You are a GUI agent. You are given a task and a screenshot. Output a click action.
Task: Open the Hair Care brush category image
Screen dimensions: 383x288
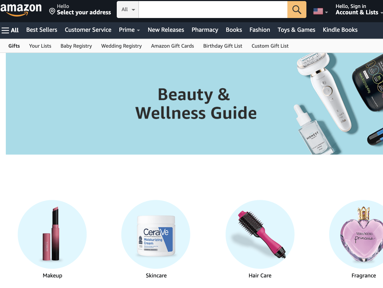[x=260, y=234]
